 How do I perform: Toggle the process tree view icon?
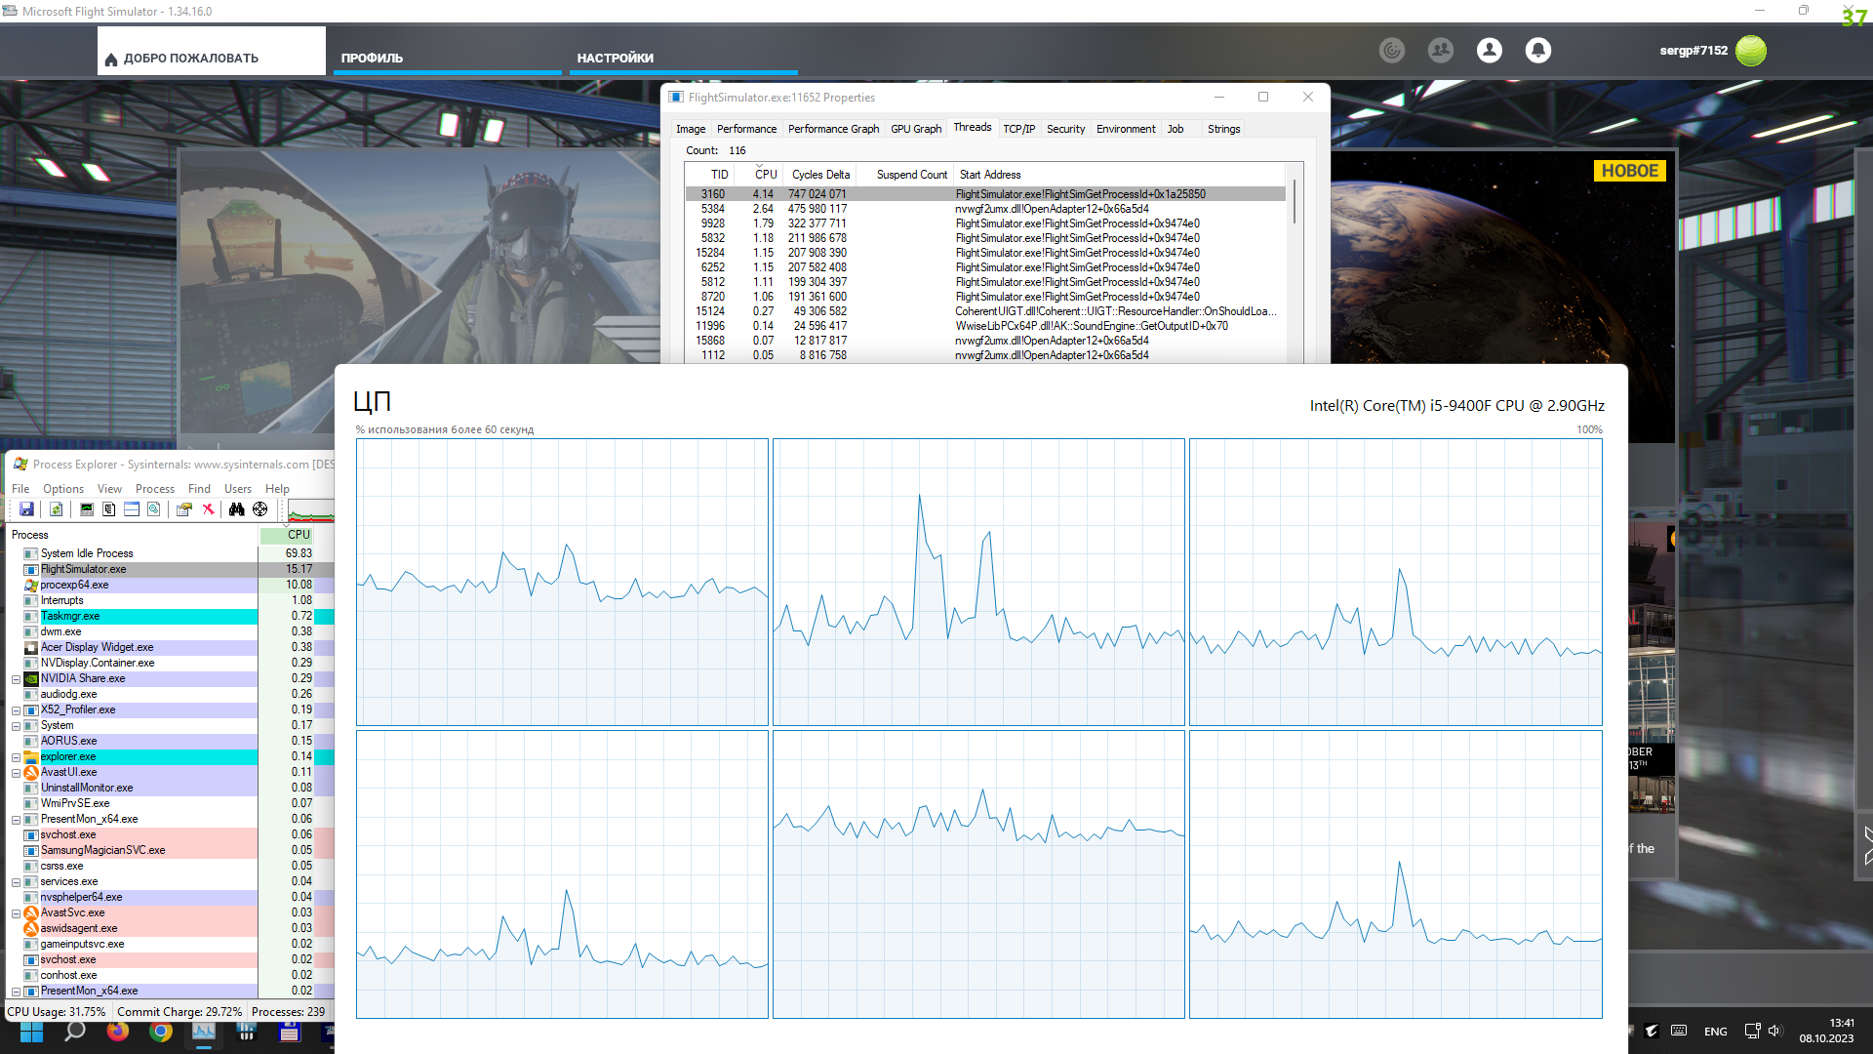[x=109, y=509]
